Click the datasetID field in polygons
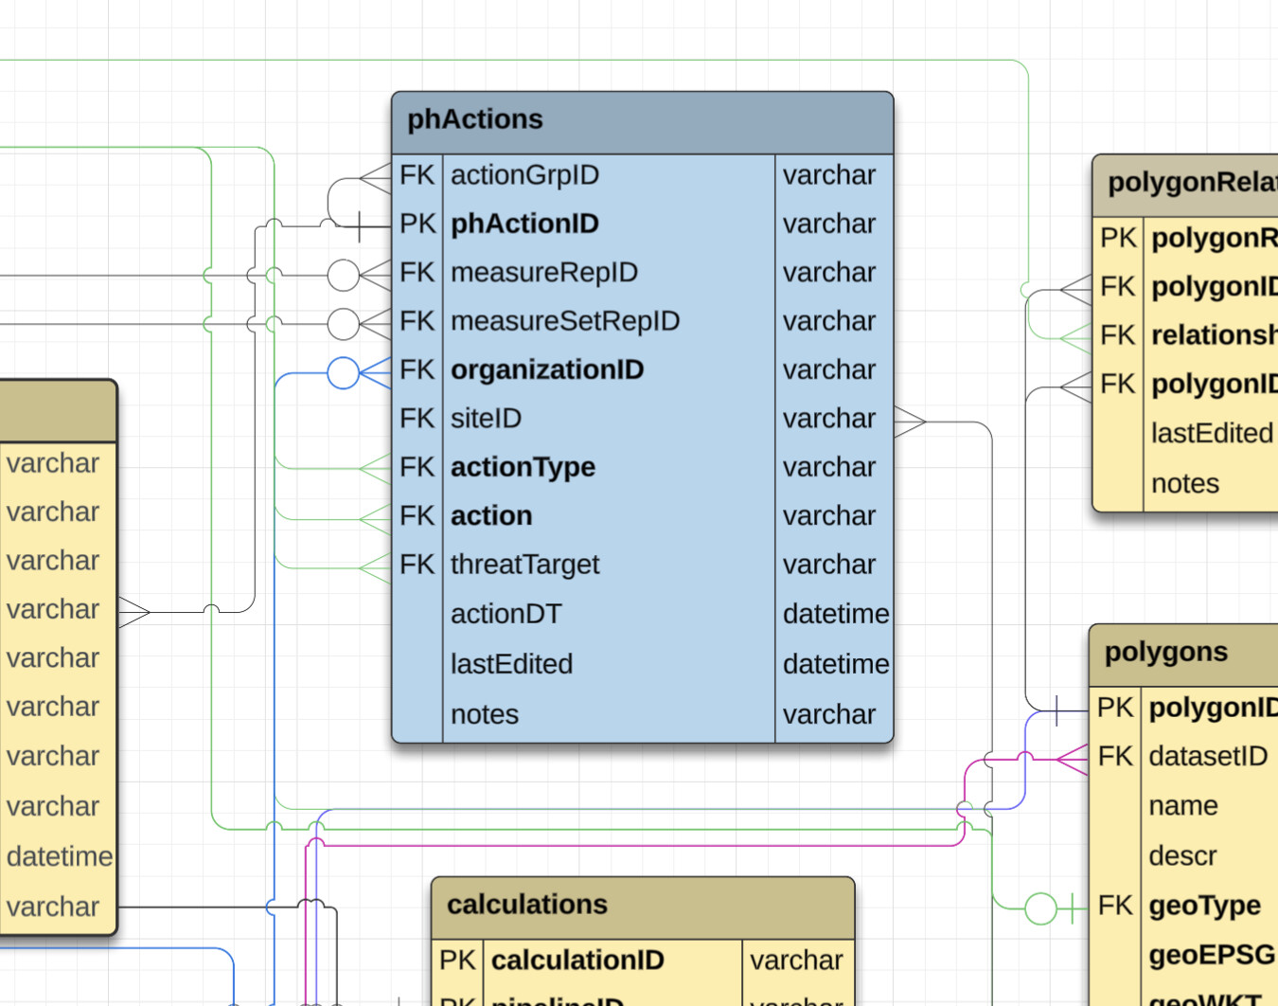This screenshot has width=1278, height=1006. point(1208,756)
